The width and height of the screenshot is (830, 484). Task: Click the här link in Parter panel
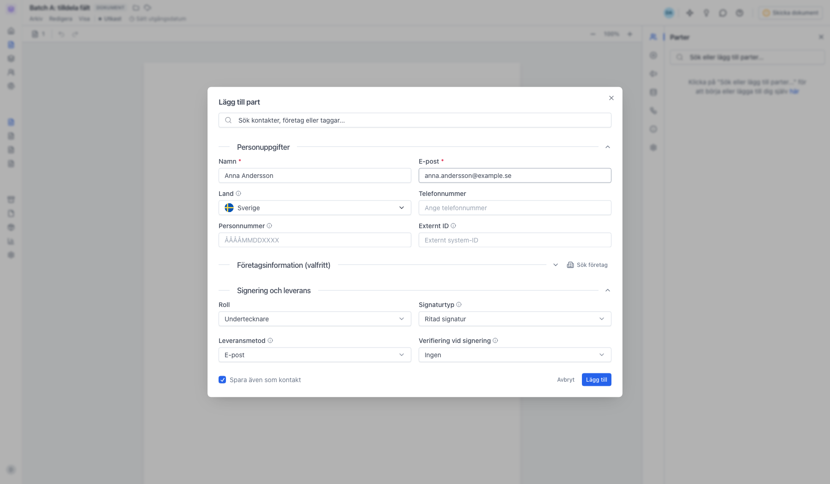794,91
